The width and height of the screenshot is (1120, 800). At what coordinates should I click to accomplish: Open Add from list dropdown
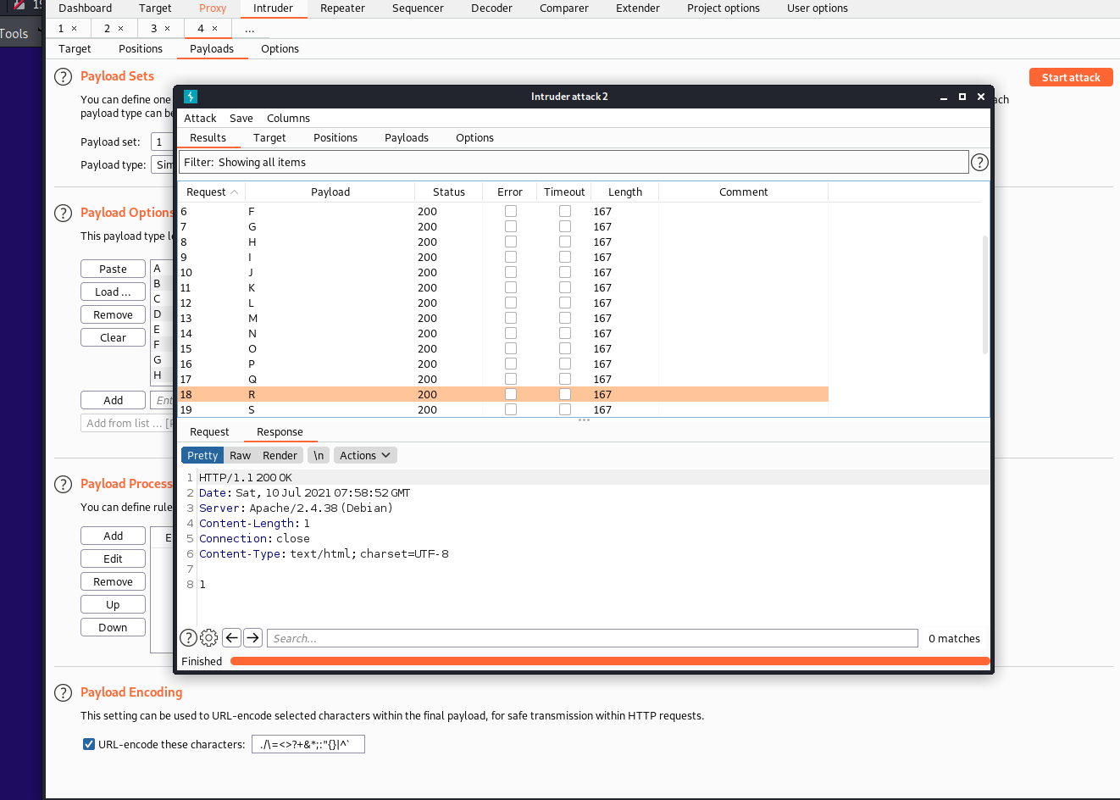coord(127,423)
